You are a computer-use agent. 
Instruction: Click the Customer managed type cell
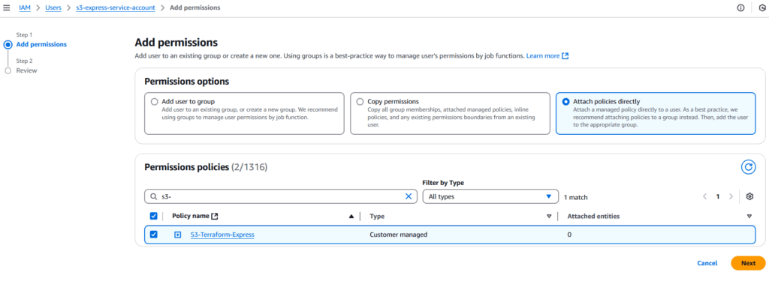click(398, 235)
